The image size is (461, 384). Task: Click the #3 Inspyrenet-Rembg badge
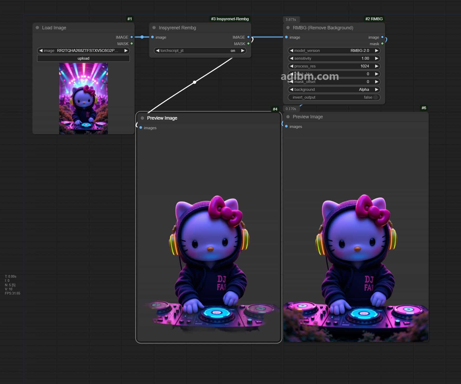click(230, 19)
